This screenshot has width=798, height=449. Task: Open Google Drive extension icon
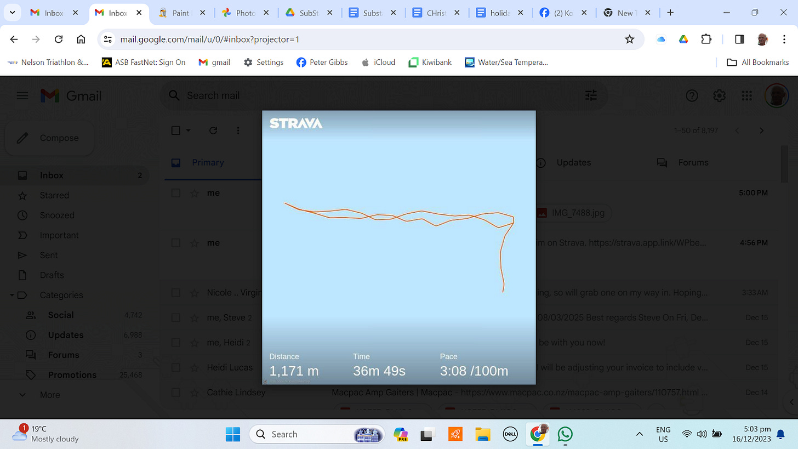(x=683, y=39)
